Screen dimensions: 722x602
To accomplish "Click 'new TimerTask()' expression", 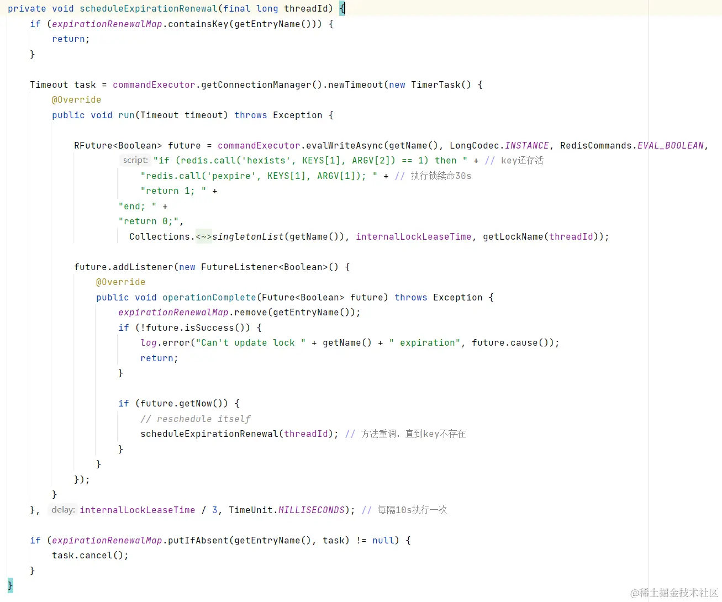I will click(430, 85).
